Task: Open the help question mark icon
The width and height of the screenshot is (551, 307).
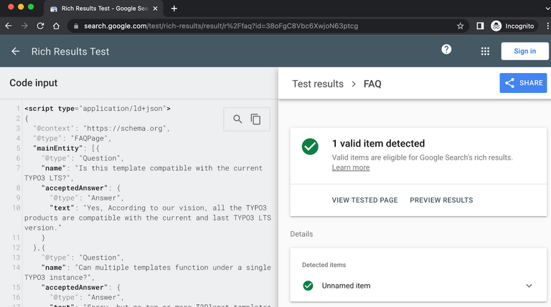Action: click(x=446, y=49)
